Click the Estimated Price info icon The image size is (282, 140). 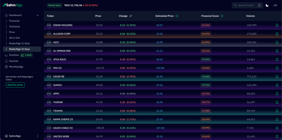[177, 16]
